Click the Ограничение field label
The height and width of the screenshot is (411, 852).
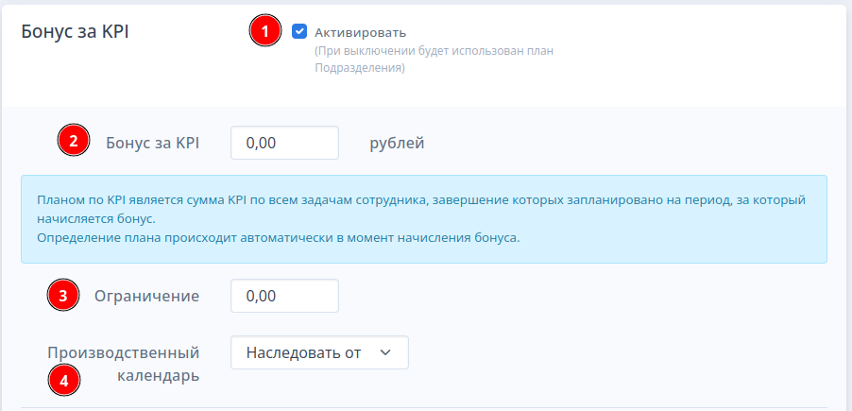[x=146, y=297]
